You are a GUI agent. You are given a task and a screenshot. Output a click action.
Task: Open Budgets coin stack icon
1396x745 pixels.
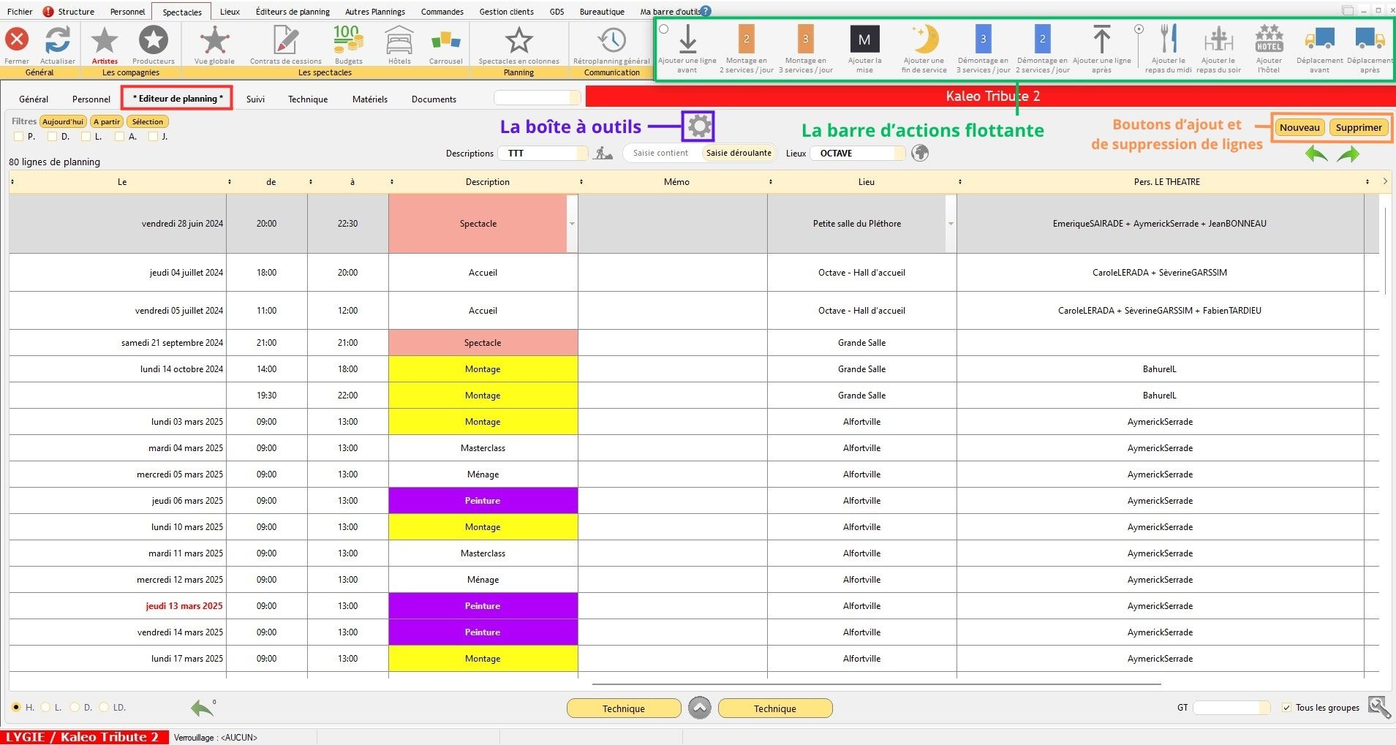pyautogui.click(x=348, y=40)
